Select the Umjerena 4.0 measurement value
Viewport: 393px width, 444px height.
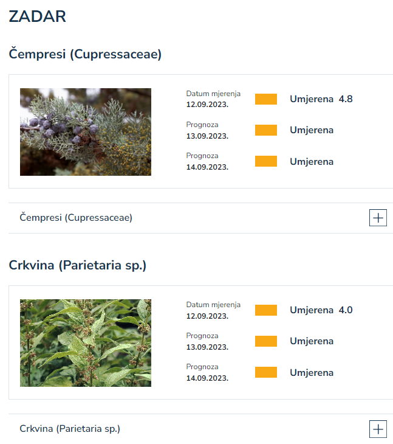[321, 310]
